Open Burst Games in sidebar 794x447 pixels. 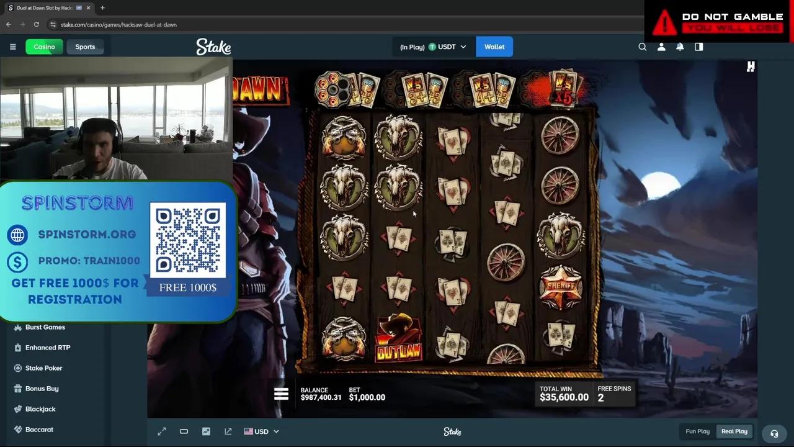coord(45,327)
